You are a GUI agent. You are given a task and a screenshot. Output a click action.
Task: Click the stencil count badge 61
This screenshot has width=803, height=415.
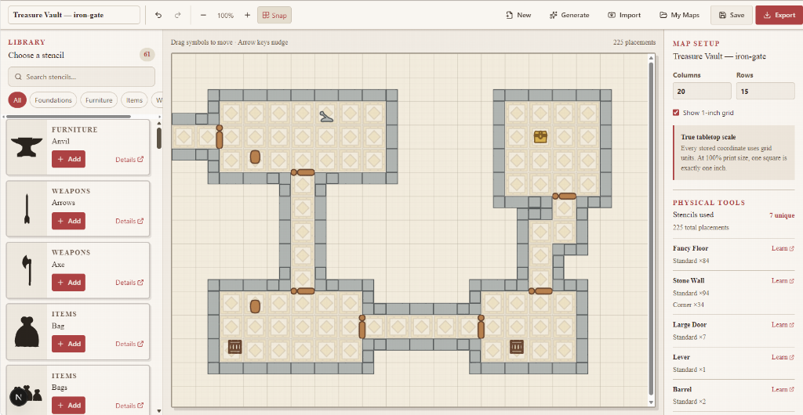click(x=147, y=55)
